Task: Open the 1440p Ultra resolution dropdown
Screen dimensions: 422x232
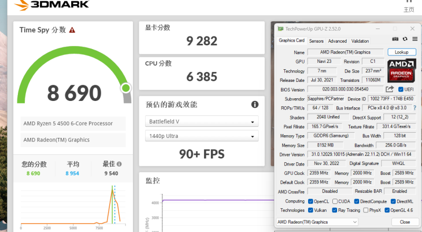Action: (x=202, y=136)
